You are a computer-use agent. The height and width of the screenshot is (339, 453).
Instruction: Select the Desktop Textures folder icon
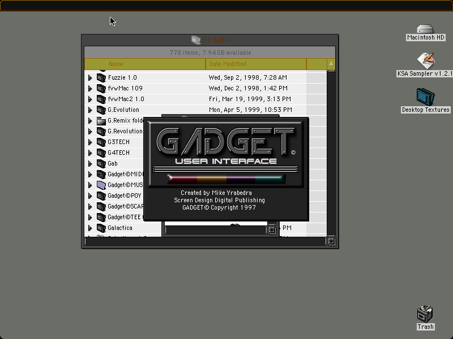[x=426, y=97]
